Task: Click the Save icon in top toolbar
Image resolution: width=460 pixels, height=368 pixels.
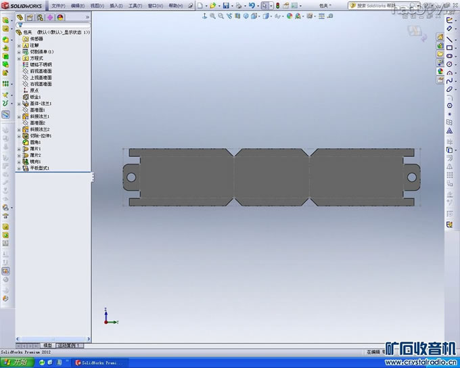Action: pos(226,5)
